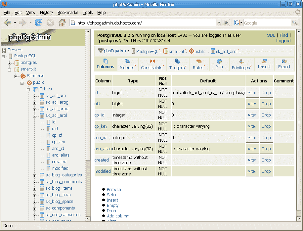Click the cp_key column icon in the tree
303x231 pixels.
pyautogui.click(x=48, y=142)
